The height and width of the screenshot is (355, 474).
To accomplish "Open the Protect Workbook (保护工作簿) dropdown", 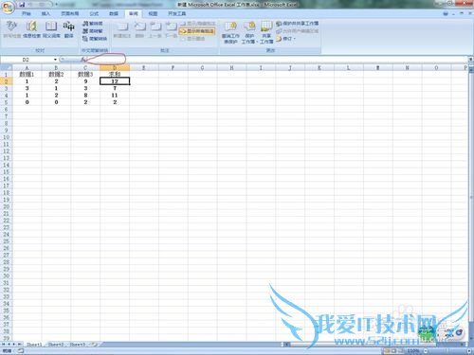I will [249, 32].
